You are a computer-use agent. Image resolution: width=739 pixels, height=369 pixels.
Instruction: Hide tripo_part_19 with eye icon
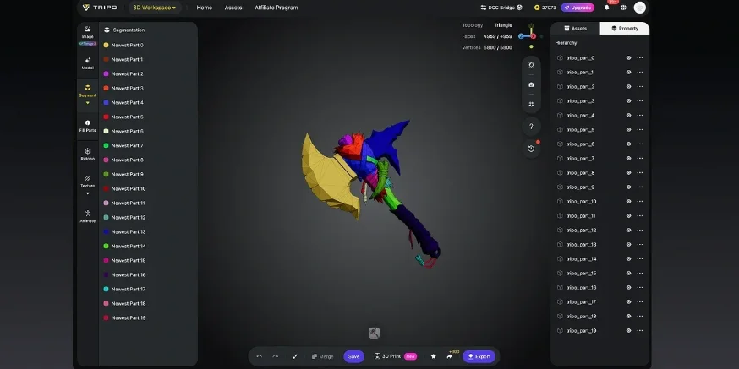[628, 330]
